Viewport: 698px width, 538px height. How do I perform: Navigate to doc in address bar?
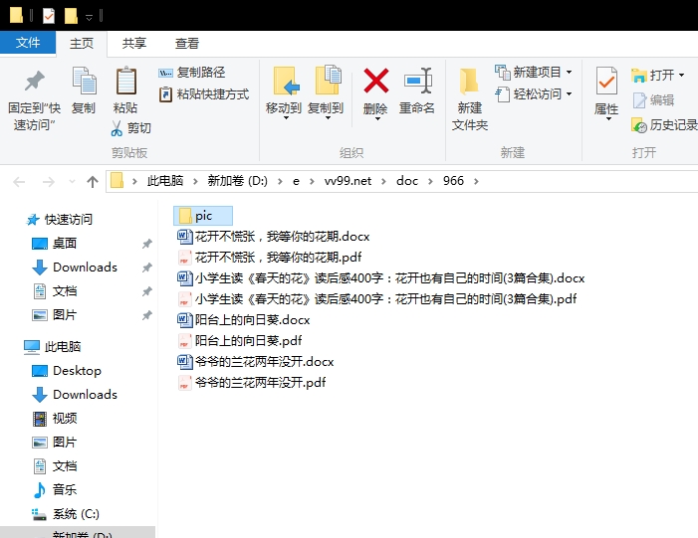click(x=407, y=181)
